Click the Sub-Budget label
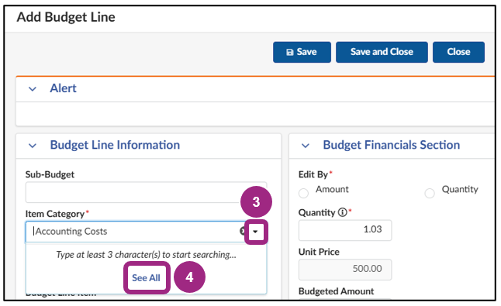This screenshot has width=501, height=306. [50, 174]
